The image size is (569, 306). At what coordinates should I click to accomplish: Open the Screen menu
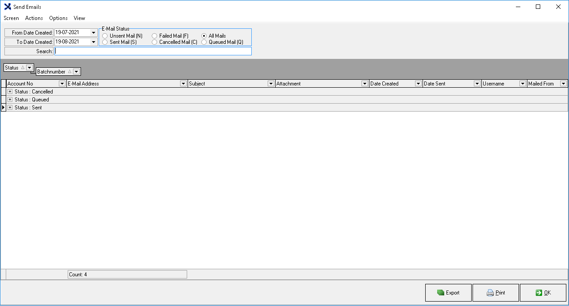click(x=12, y=18)
